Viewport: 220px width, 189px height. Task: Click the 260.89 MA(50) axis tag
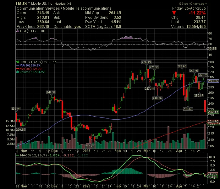213,81
